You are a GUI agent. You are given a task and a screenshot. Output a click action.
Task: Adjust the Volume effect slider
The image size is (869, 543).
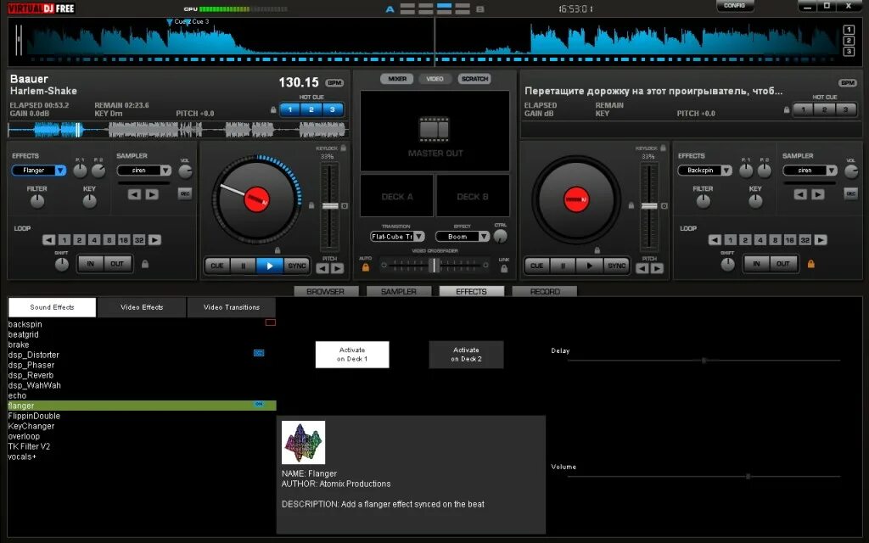(x=704, y=477)
